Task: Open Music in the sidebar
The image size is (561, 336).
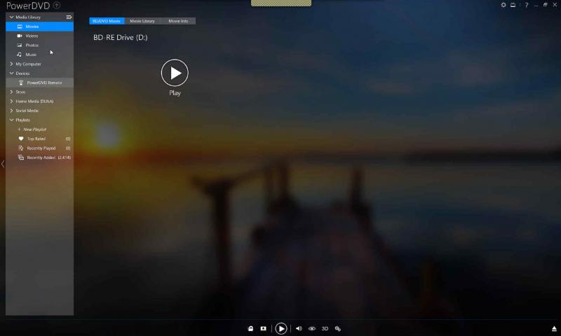Action: click(39, 55)
